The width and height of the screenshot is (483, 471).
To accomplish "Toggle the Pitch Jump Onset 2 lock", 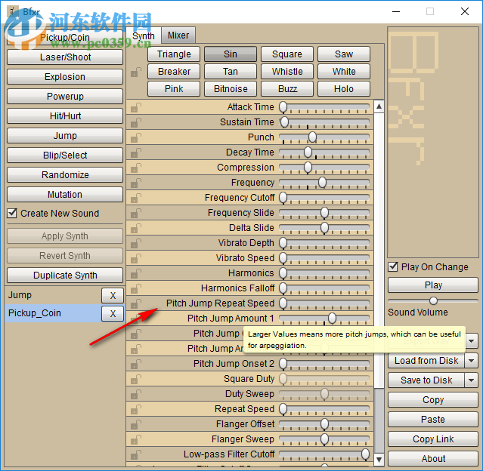I will click(136, 364).
